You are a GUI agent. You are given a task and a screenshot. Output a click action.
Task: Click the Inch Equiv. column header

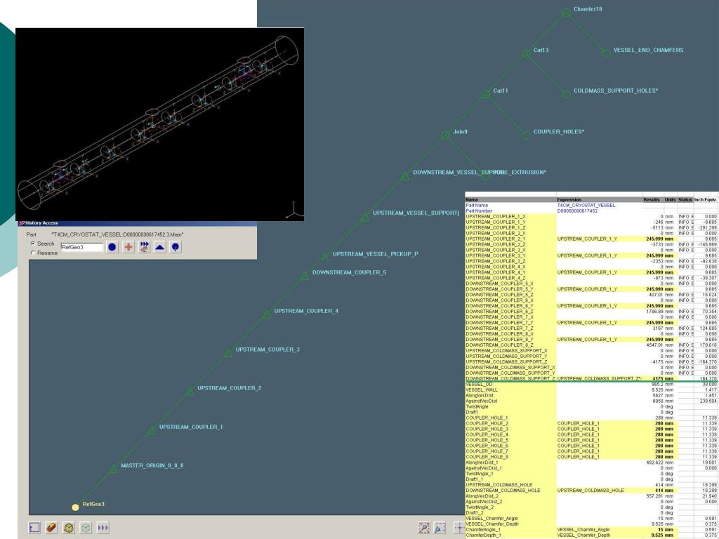click(706, 199)
